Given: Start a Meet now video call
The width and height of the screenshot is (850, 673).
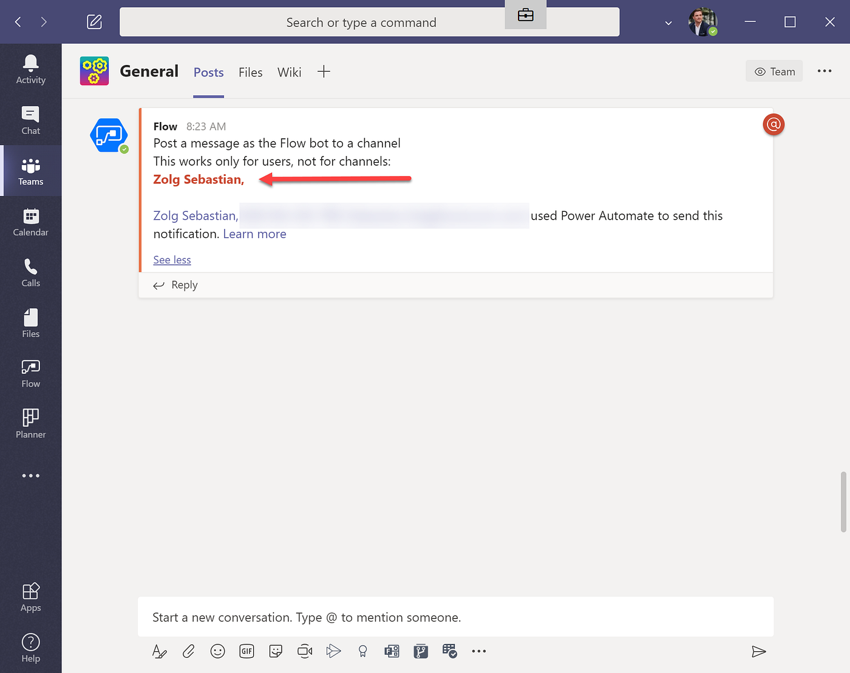Looking at the screenshot, I should click(x=305, y=651).
